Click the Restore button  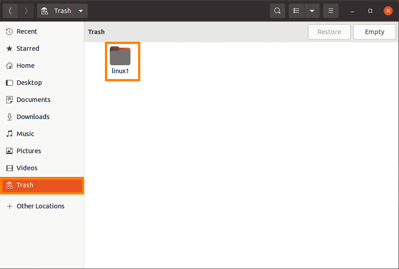[x=329, y=32]
